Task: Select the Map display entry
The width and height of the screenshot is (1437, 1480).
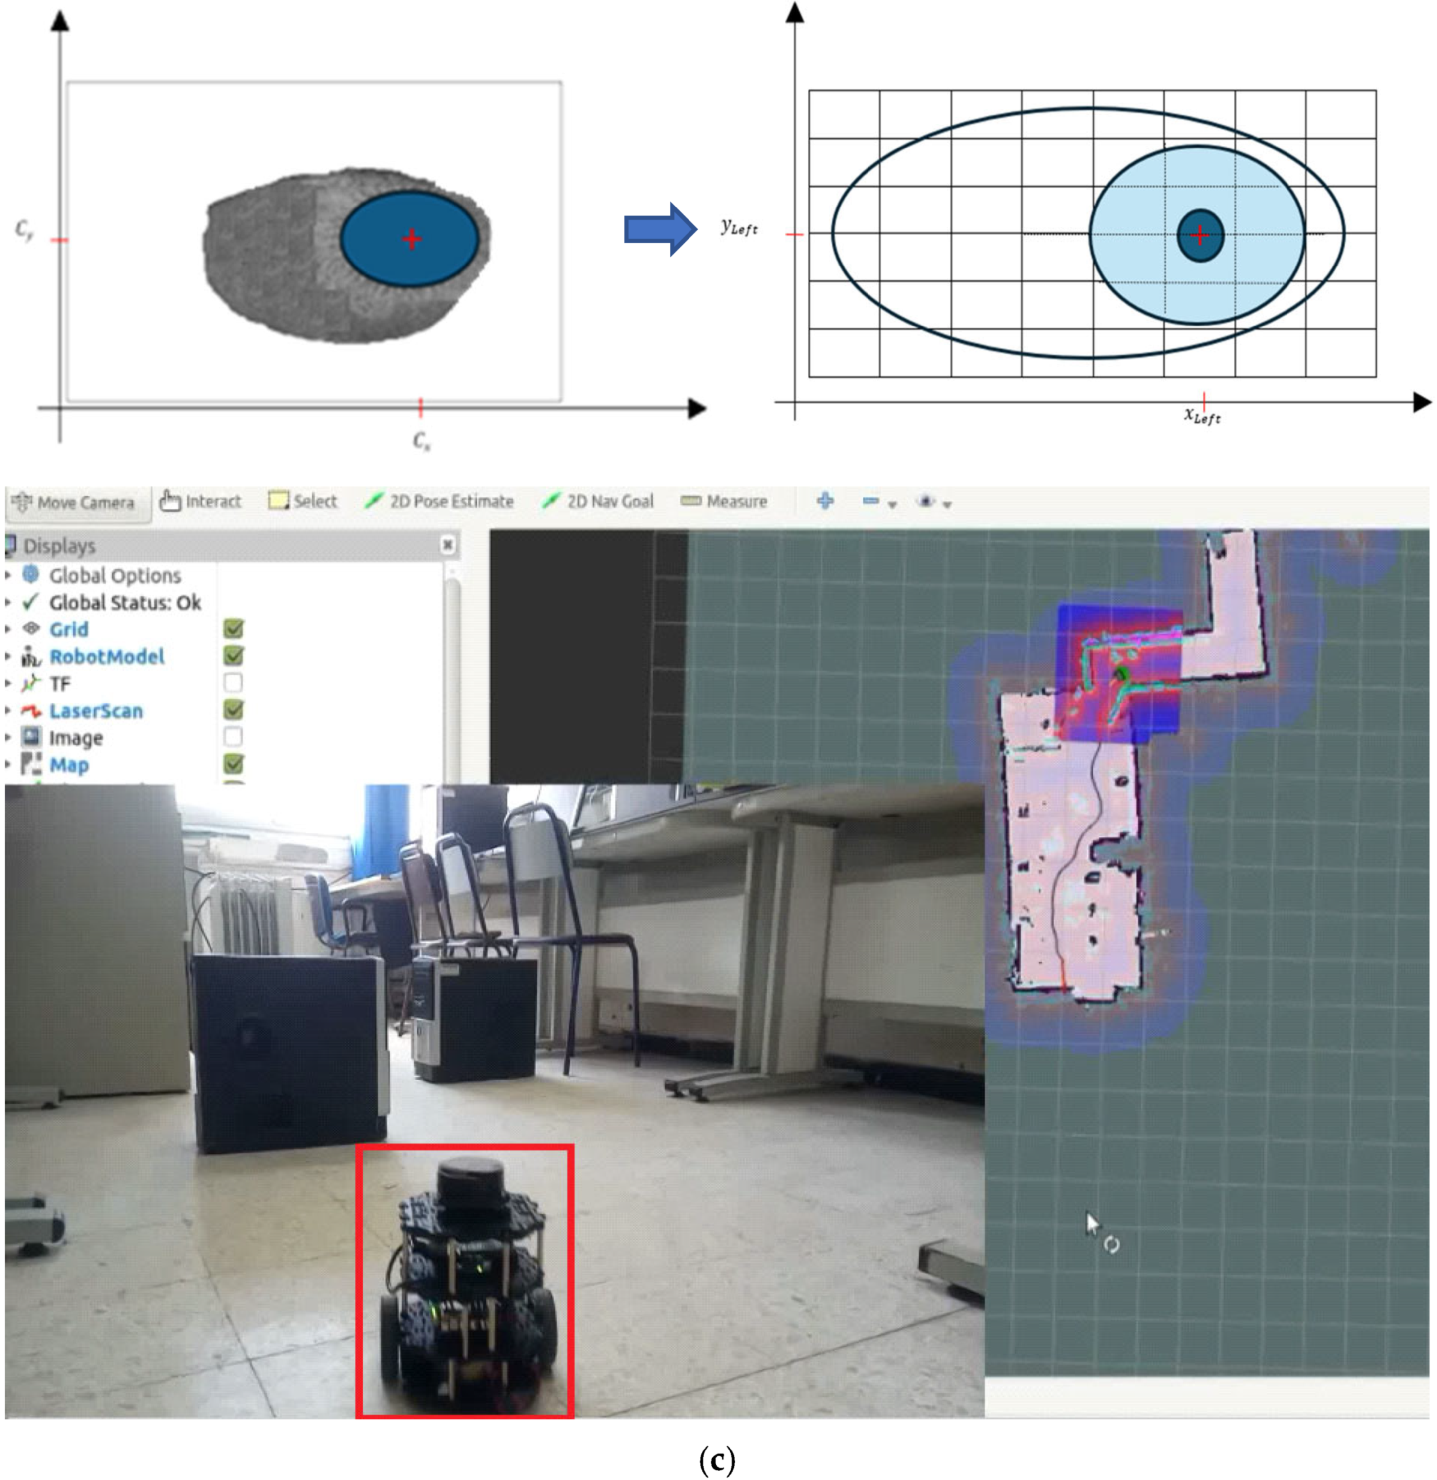Action: [x=69, y=765]
